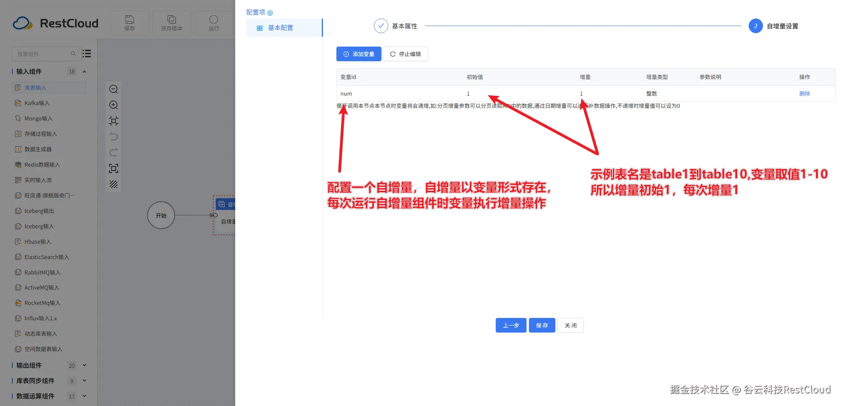Viewport: 842px width, 406px height.
Task: Click the RestCloud logo
Action: [55, 23]
